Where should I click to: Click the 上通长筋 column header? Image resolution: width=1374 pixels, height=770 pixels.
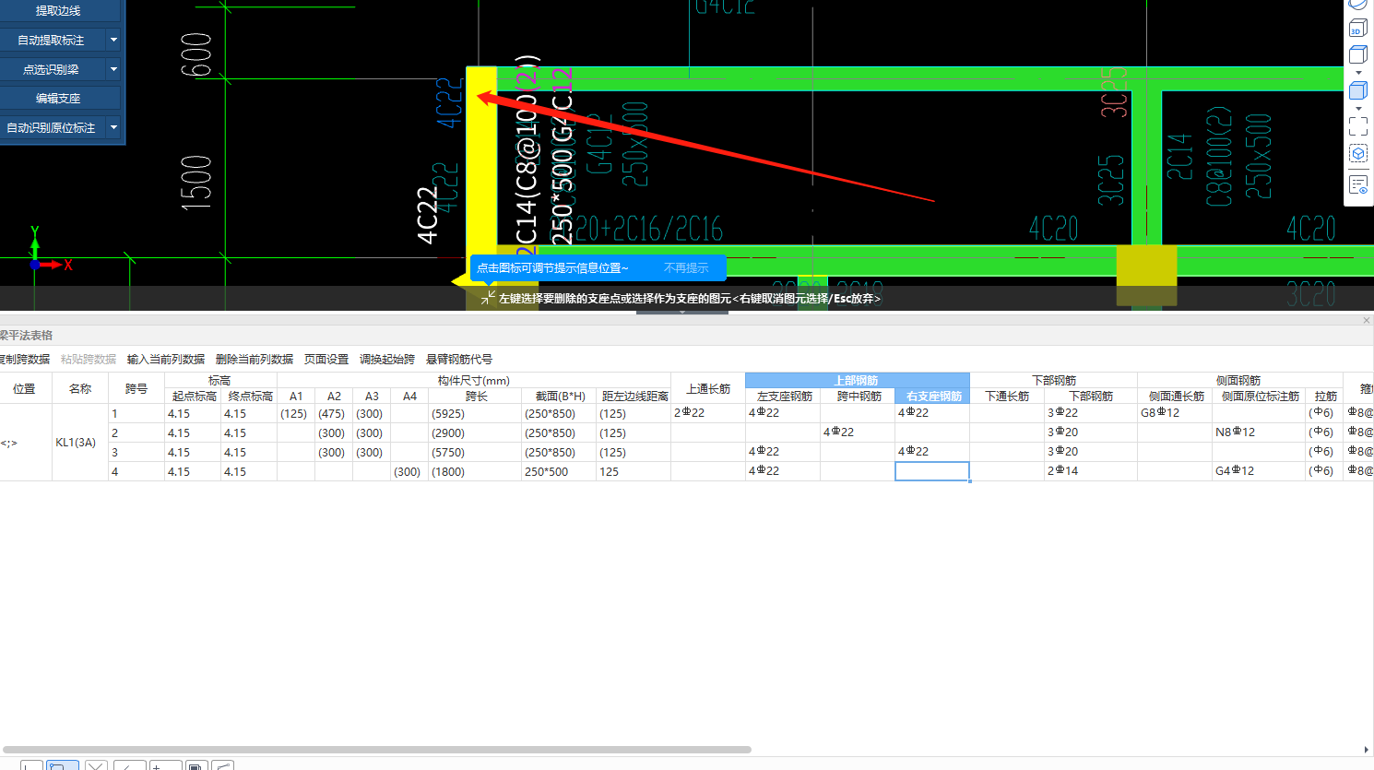click(707, 388)
